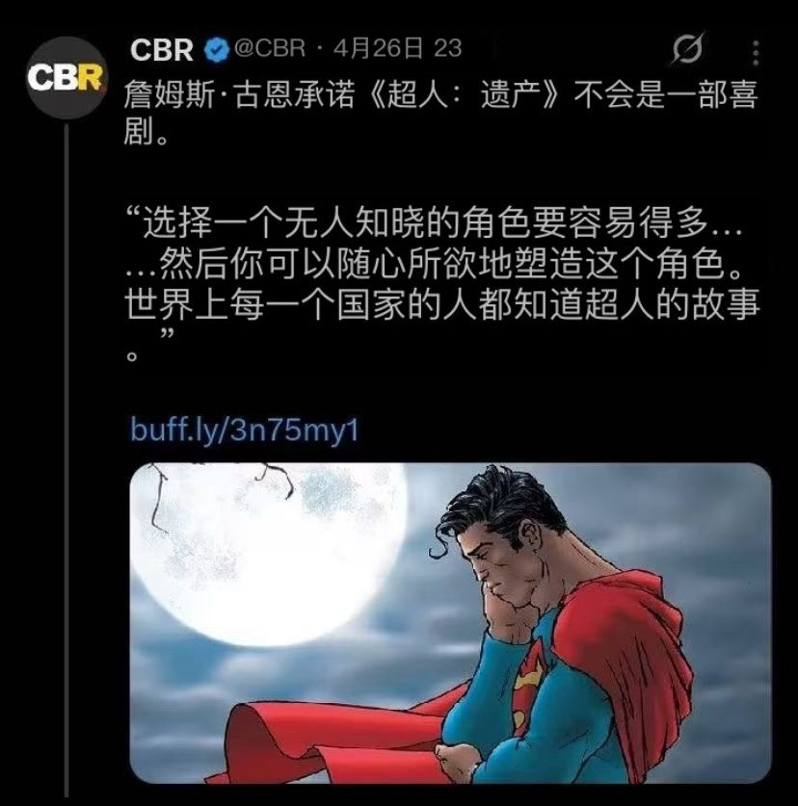Click the line 世界上每一个国家的人都知道超人的故事
This screenshot has height=806, width=798.
[x=442, y=305]
